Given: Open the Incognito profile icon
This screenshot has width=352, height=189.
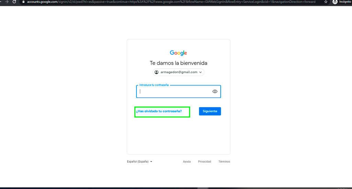Looking at the screenshot, I should click(x=335, y=2).
